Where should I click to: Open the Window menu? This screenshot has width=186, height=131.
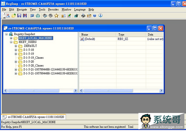tap(66, 9)
